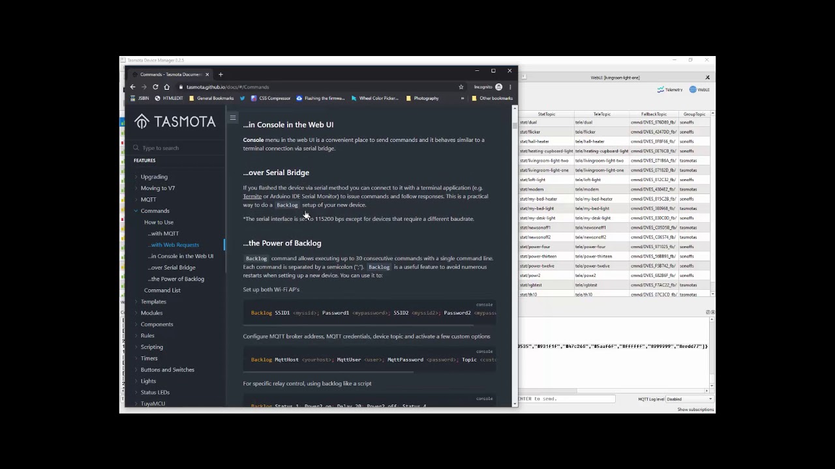Open the HTMLEDIT bookmark
Viewport: 835px width, 469px height.
(x=169, y=98)
